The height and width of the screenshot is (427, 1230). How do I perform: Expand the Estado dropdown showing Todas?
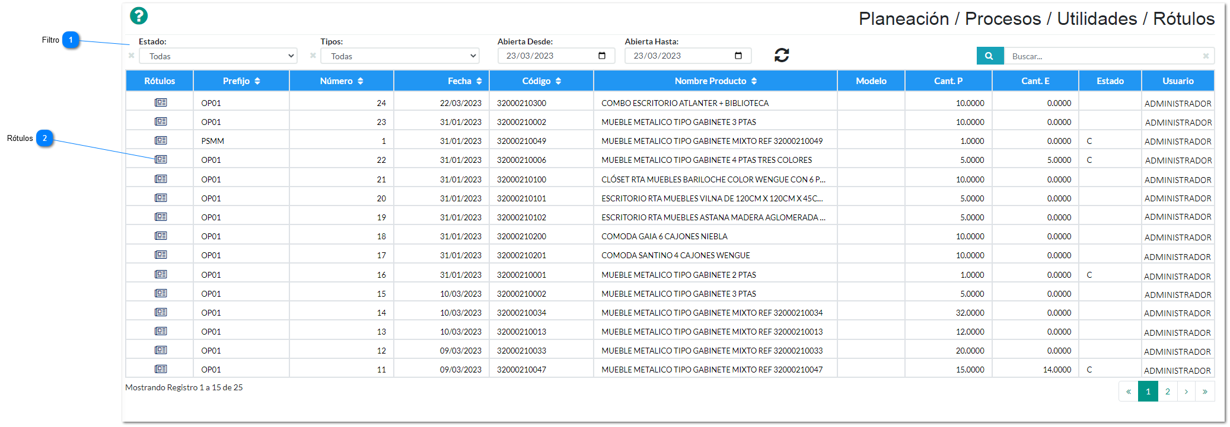pyautogui.click(x=218, y=56)
